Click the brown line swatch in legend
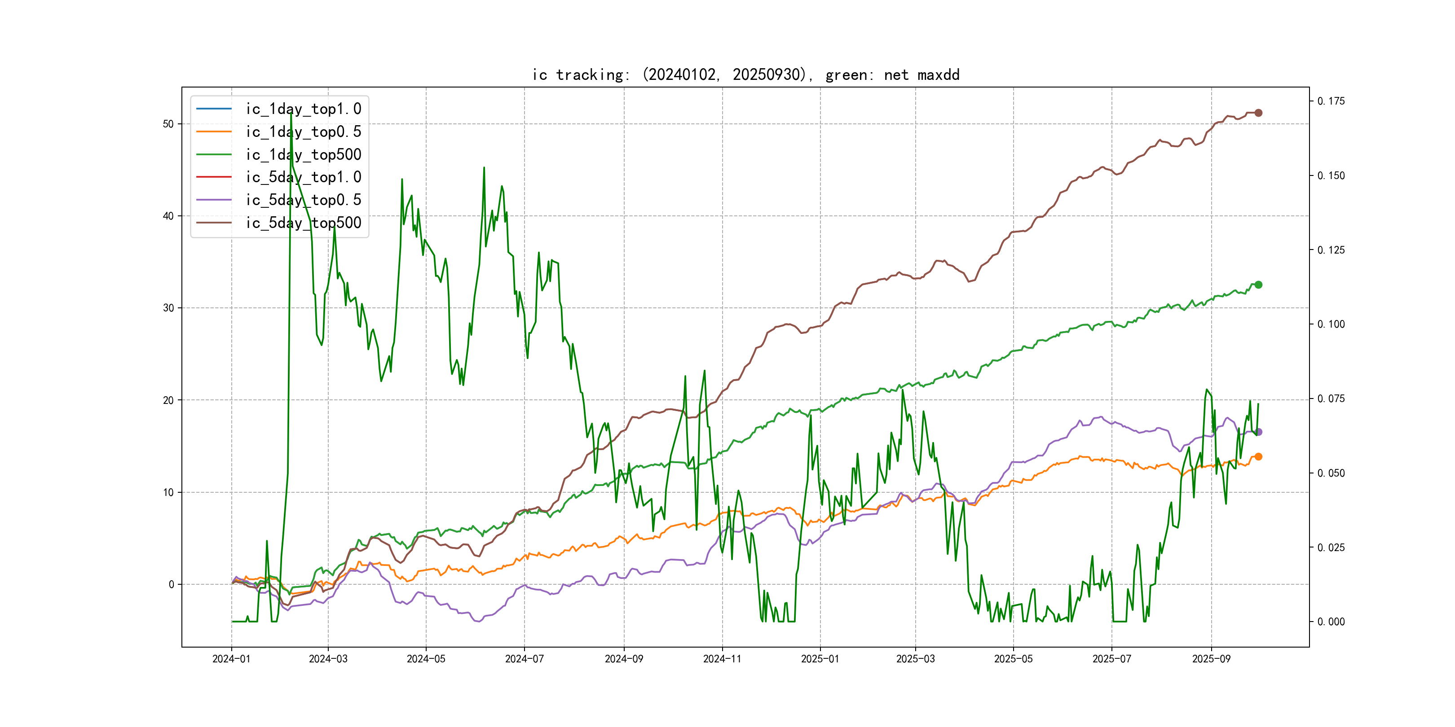 click(213, 223)
